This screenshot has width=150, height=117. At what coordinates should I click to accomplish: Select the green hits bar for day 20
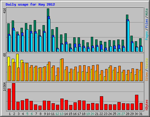click(92, 41)
